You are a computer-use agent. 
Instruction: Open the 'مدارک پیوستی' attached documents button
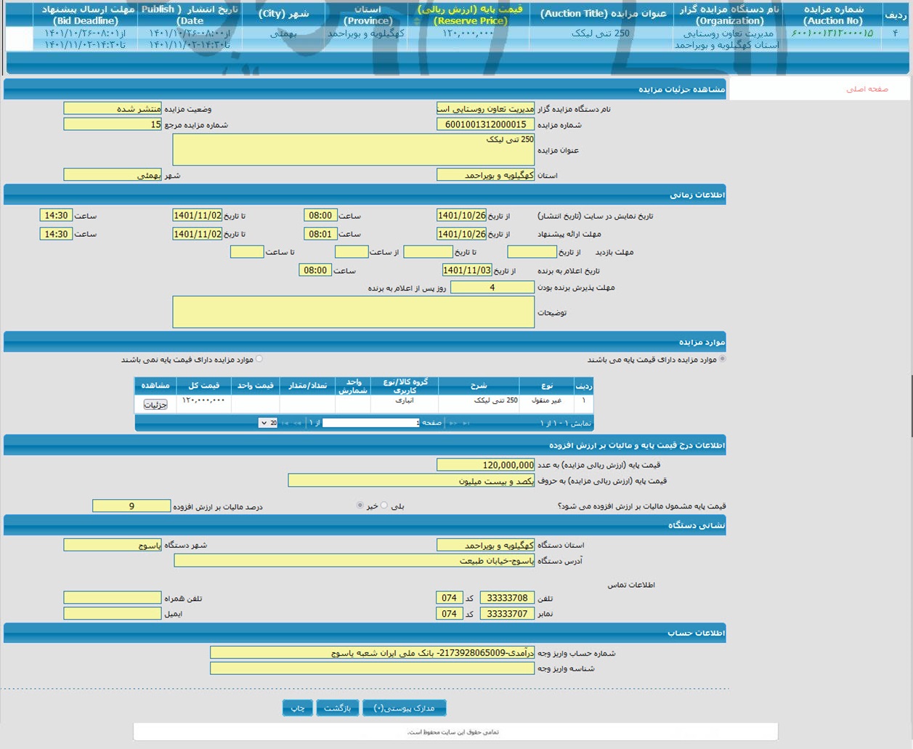(404, 708)
